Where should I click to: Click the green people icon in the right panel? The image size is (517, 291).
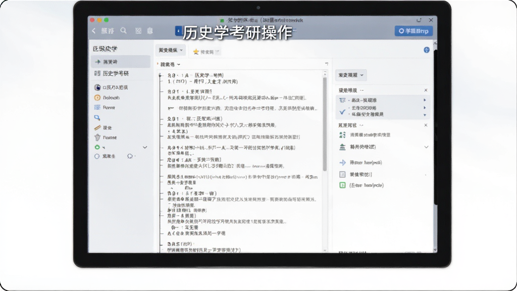pos(342,134)
